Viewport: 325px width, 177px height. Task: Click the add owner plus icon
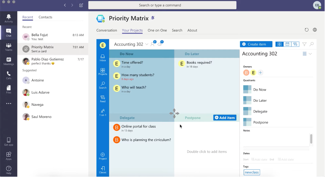pyautogui.click(x=260, y=73)
